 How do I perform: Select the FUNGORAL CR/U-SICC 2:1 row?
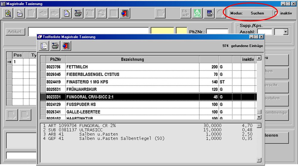pos(148,97)
